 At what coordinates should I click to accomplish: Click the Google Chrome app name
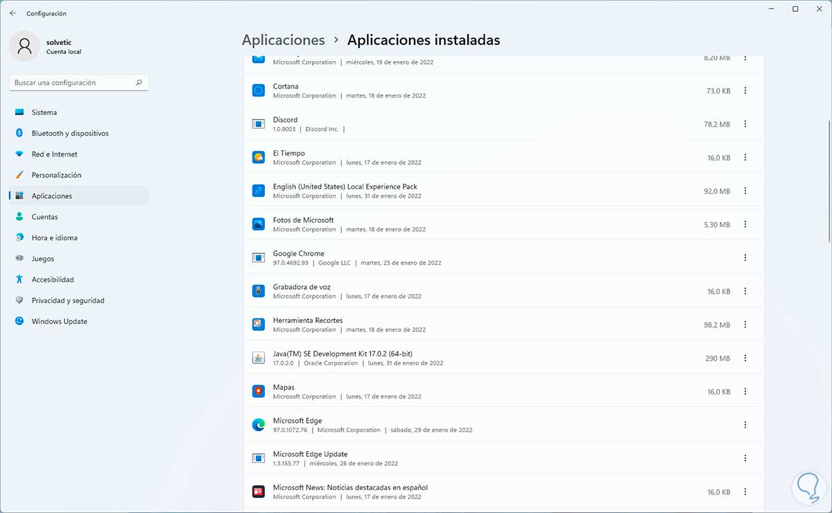tap(298, 254)
